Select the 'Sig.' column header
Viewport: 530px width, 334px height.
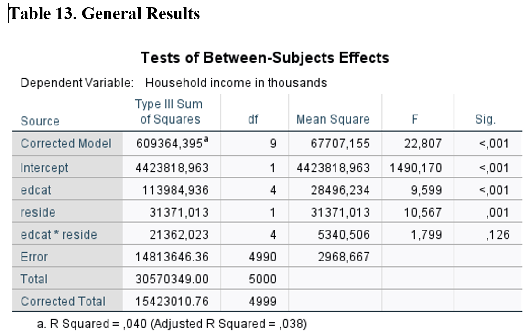tap(485, 119)
